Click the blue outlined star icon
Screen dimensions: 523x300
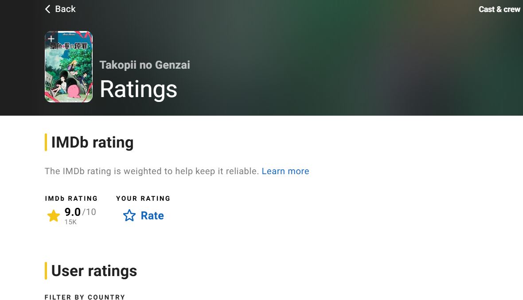click(129, 216)
